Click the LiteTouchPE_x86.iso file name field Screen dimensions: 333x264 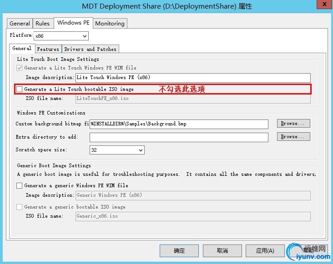point(193,99)
